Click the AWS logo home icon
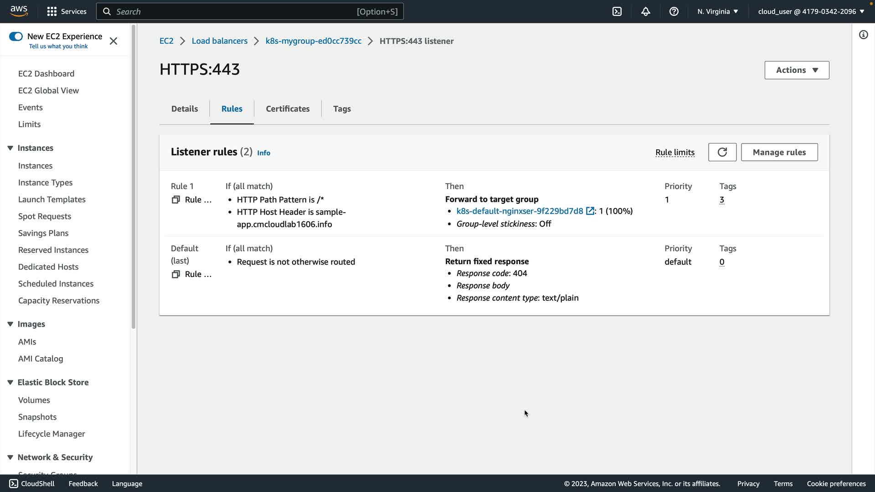Image resolution: width=875 pixels, height=492 pixels. [19, 11]
